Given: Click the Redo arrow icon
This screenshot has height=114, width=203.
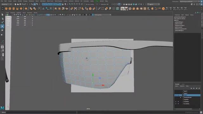Looking at the screenshot, I should pyautogui.click(x=25, y=4).
